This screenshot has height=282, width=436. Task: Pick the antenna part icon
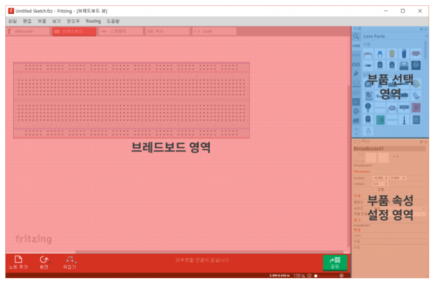coord(404,120)
